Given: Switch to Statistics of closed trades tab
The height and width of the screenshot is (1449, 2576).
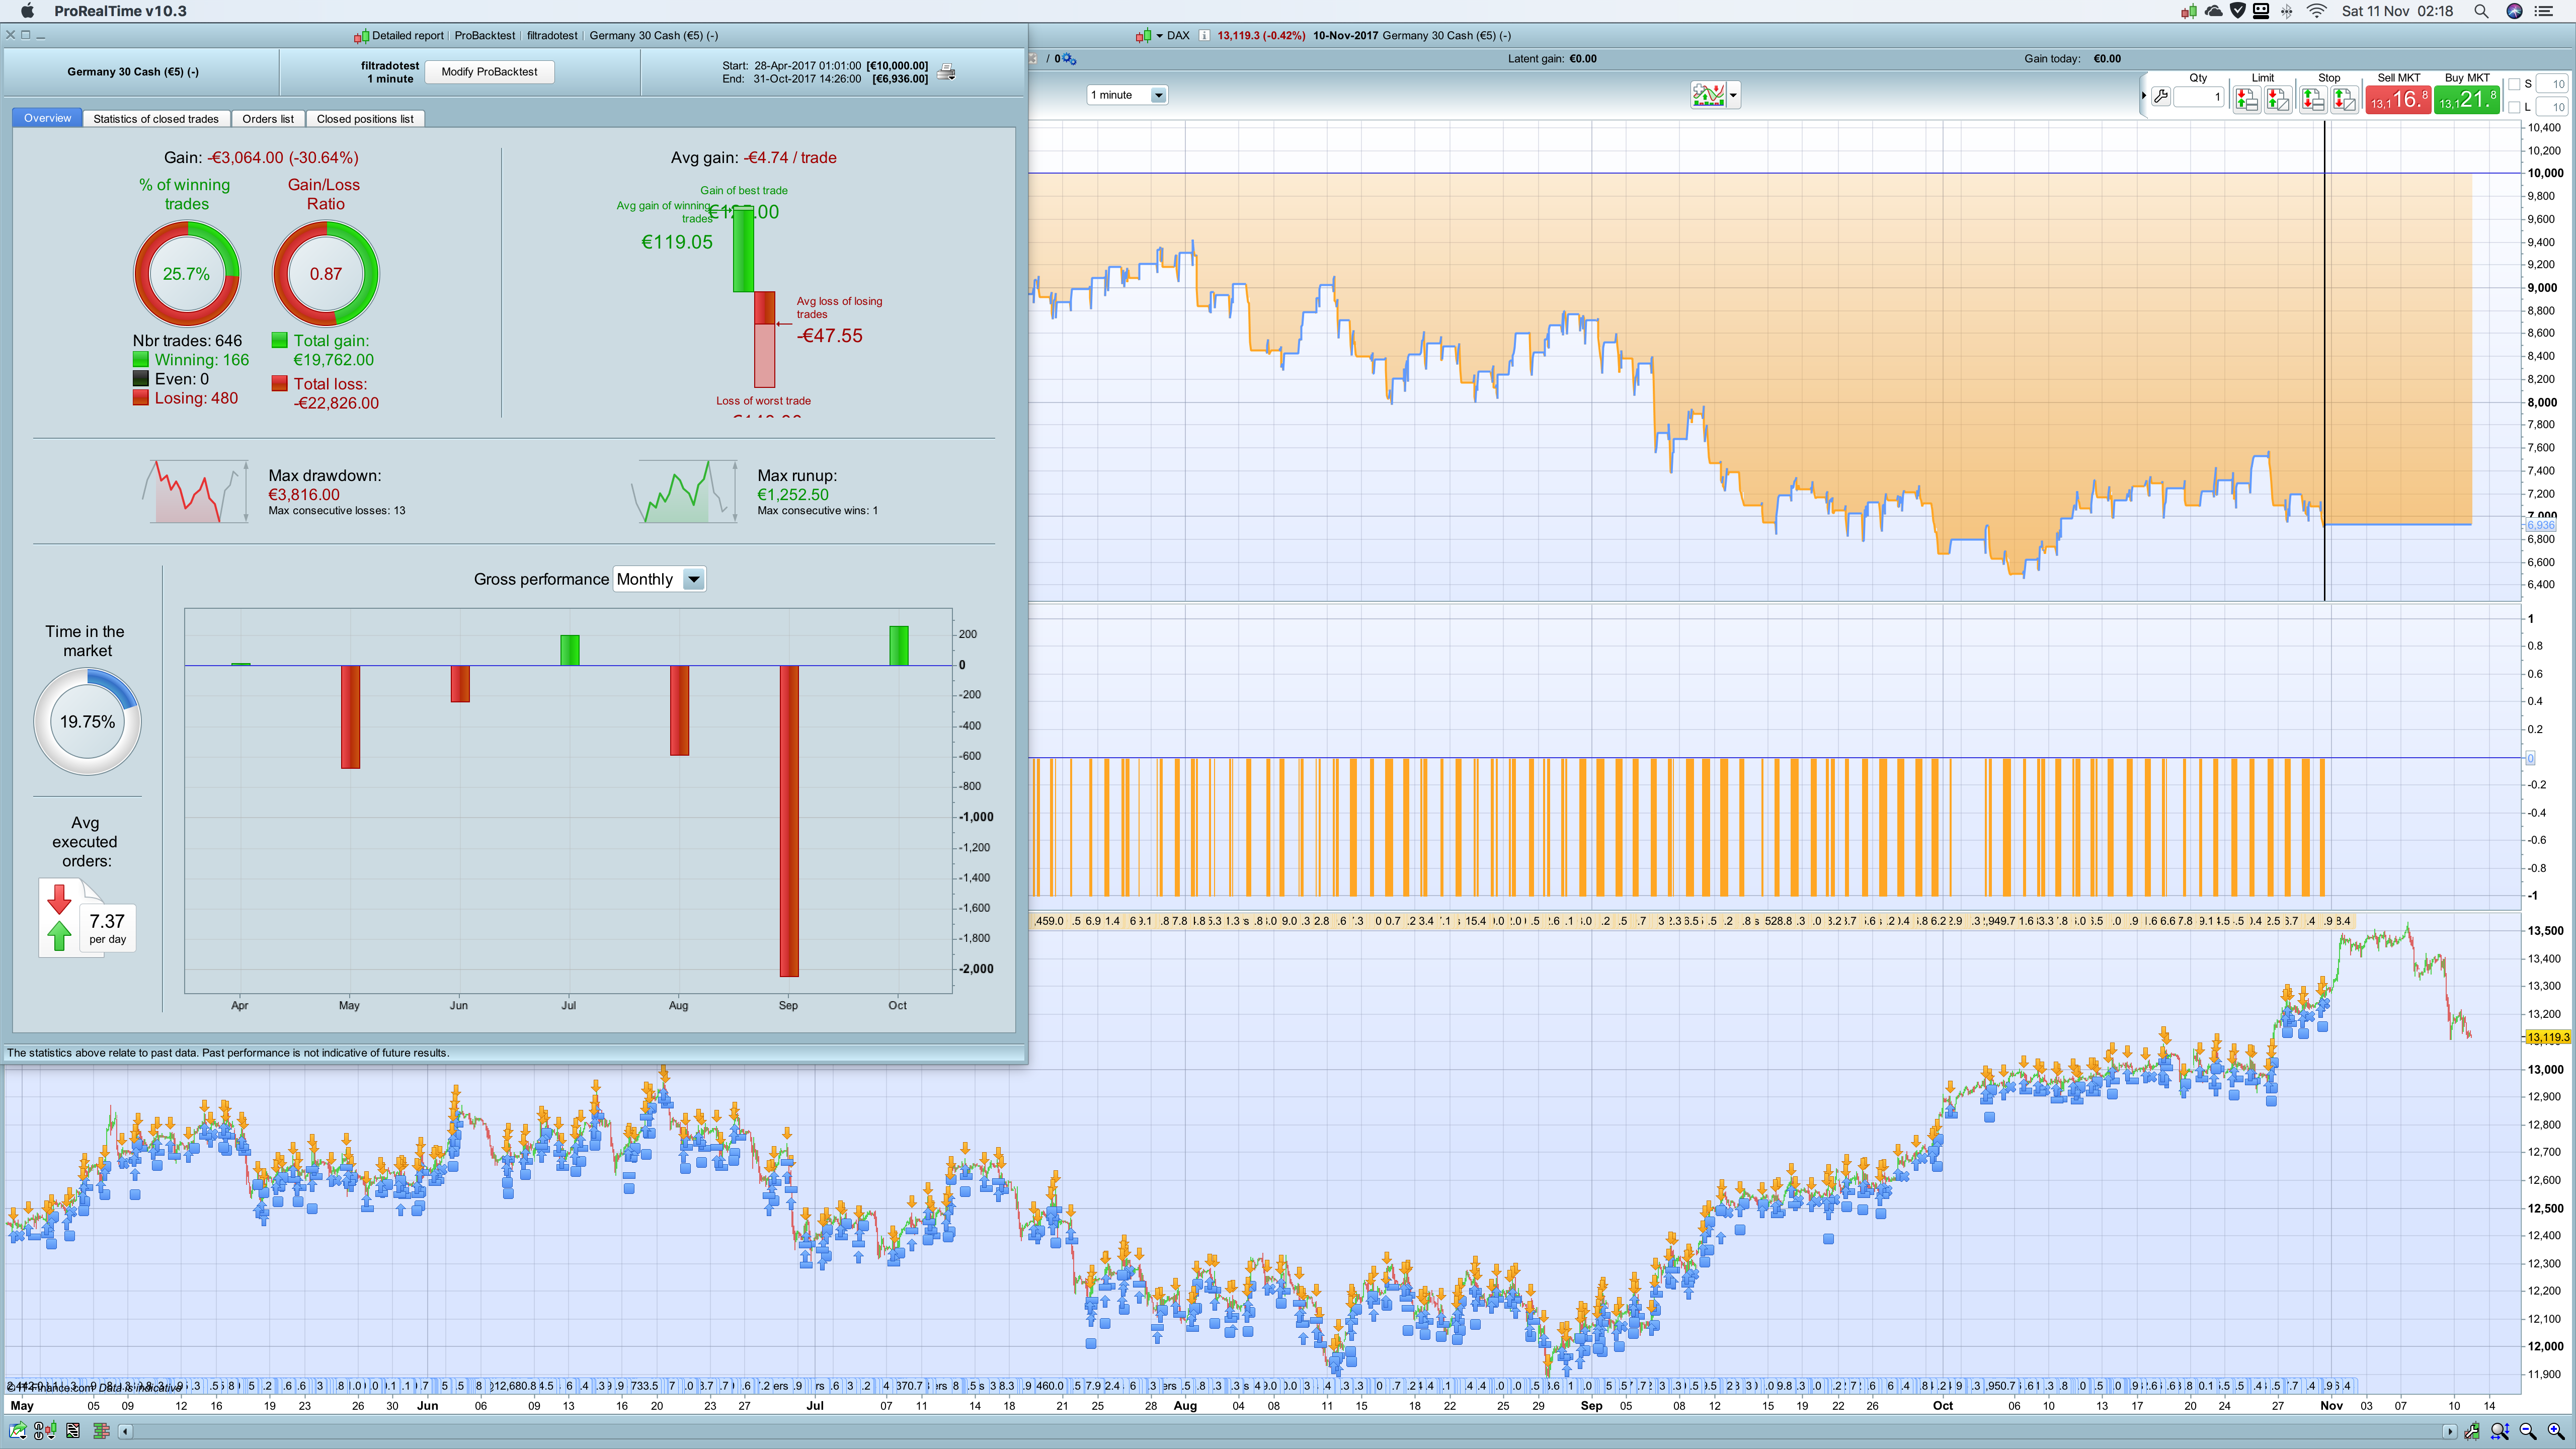Looking at the screenshot, I should point(156,119).
